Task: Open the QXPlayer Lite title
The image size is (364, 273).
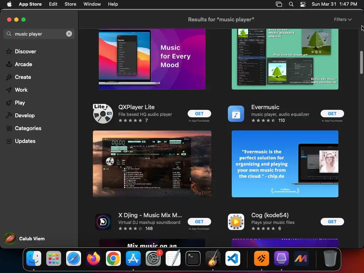Action: (136, 107)
